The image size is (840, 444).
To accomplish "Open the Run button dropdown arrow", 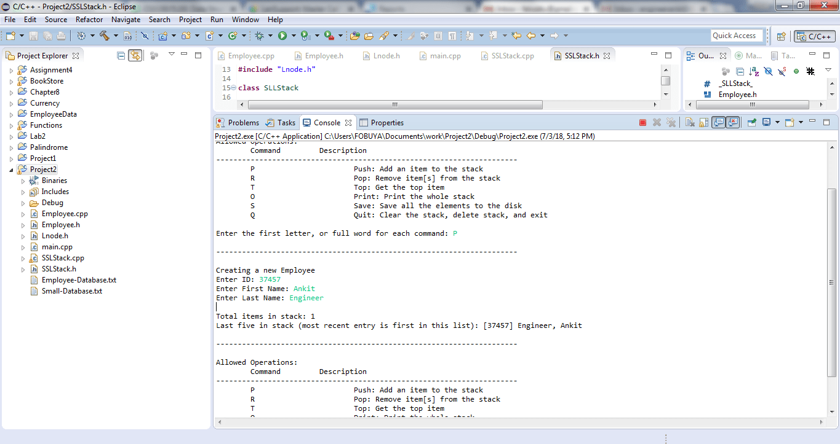I will 293,35.
